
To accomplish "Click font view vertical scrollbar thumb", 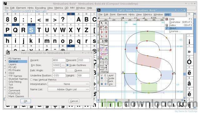I will point(195,36).
